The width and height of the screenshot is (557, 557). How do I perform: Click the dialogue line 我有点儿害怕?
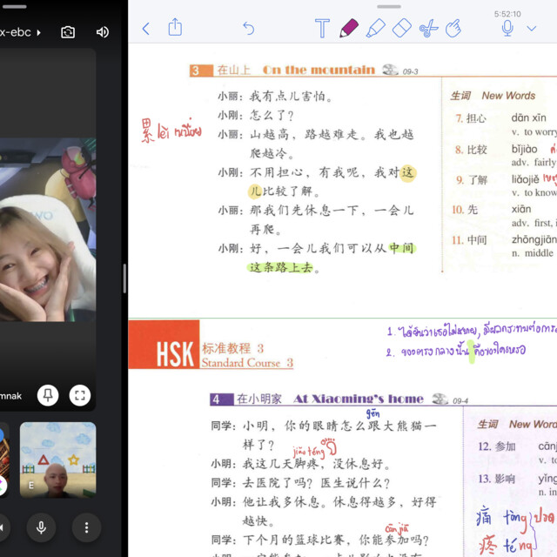pos(291,97)
